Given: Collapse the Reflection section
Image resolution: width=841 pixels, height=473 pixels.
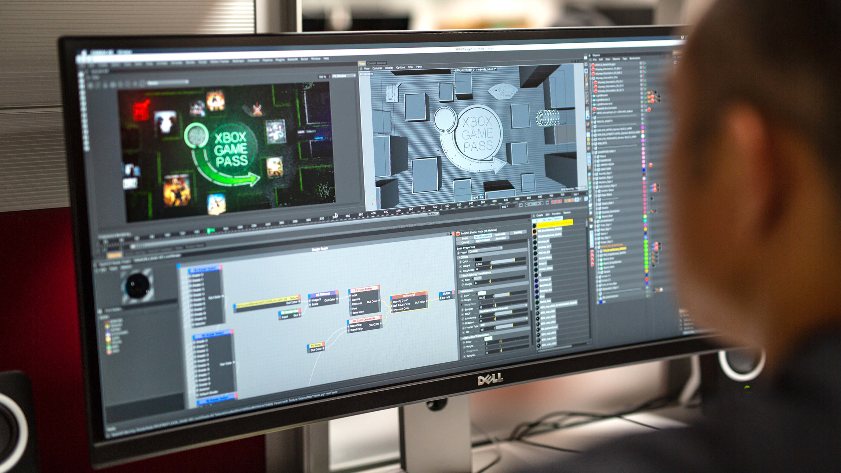Looking at the screenshot, I should [461, 292].
